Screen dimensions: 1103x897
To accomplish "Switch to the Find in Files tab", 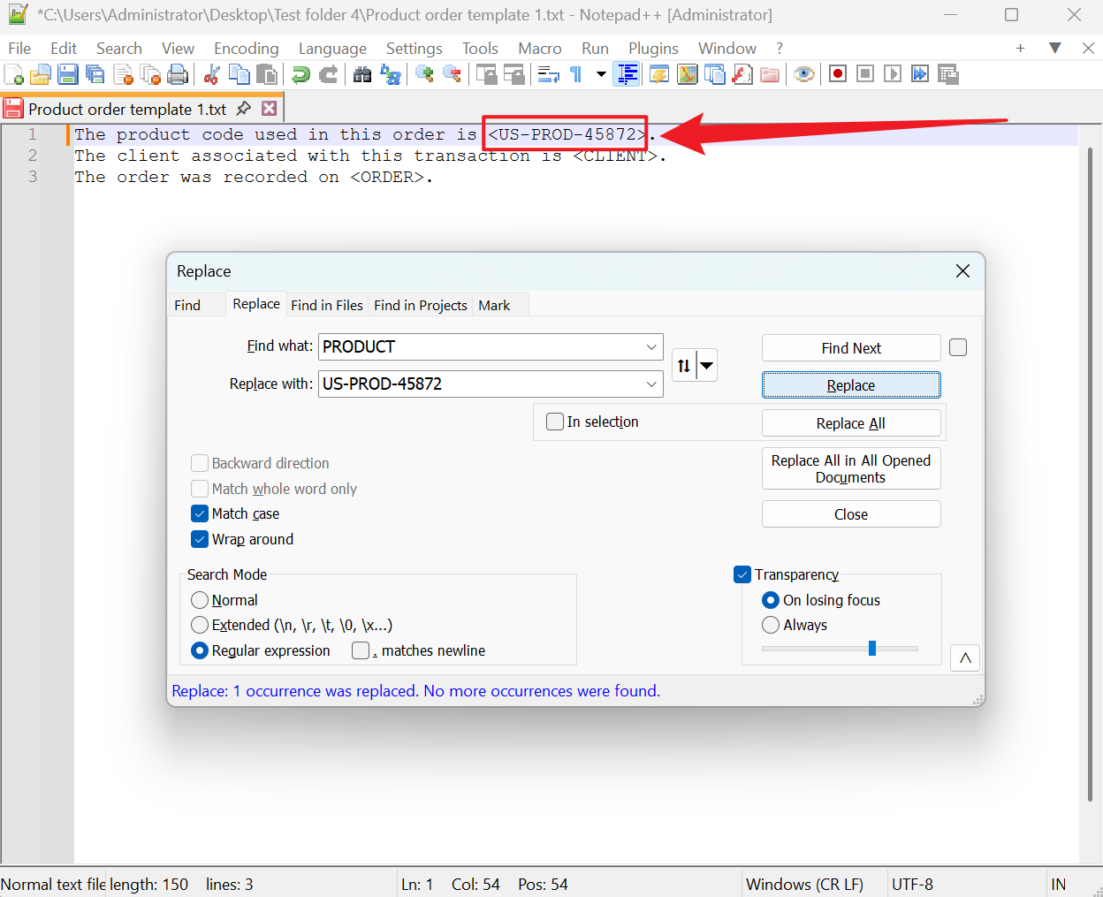I will (327, 305).
